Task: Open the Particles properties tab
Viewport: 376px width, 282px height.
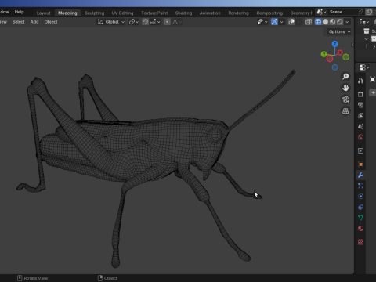Action: [x=361, y=186]
